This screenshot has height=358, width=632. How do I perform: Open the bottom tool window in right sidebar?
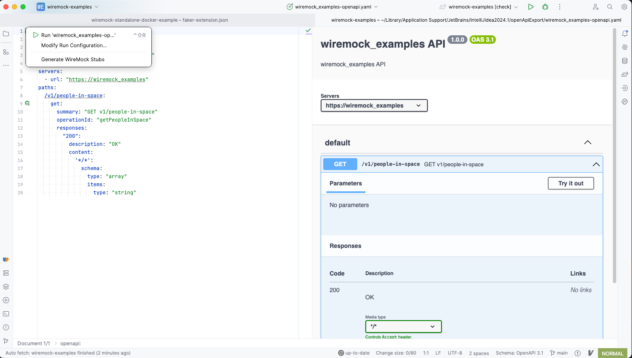(x=625, y=102)
